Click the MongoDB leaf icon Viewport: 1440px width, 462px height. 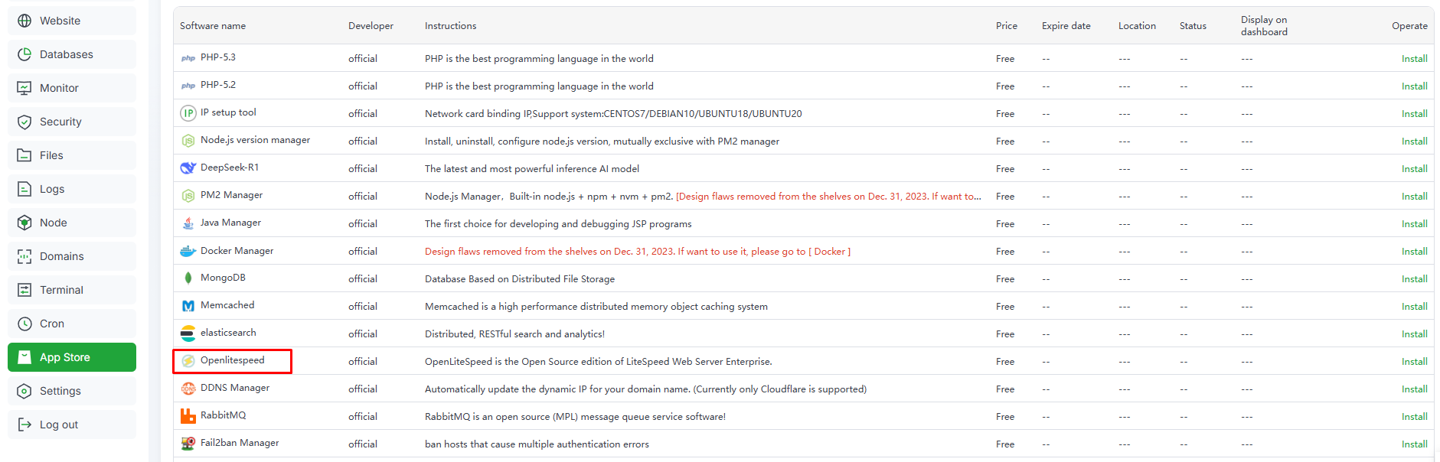pyautogui.click(x=188, y=278)
